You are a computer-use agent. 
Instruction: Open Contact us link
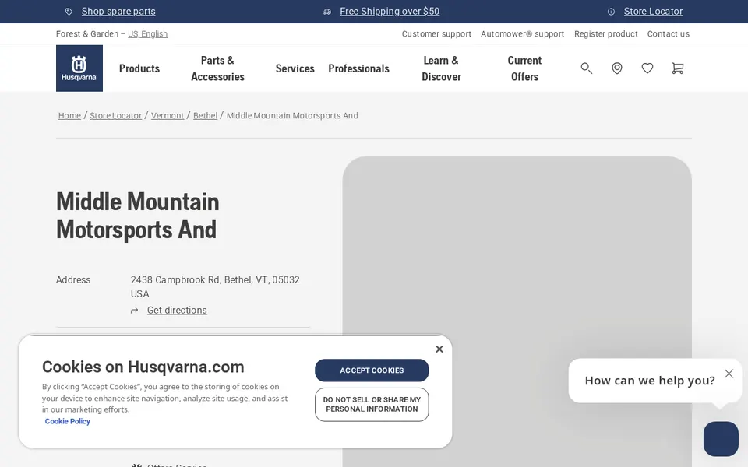click(x=669, y=33)
